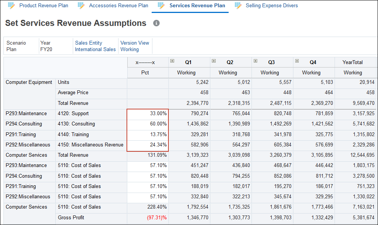The width and height of the screenshot is (378, 225).
Task: Click the pencil icon for Selling Expense Drivers
Action: [238, 5]
